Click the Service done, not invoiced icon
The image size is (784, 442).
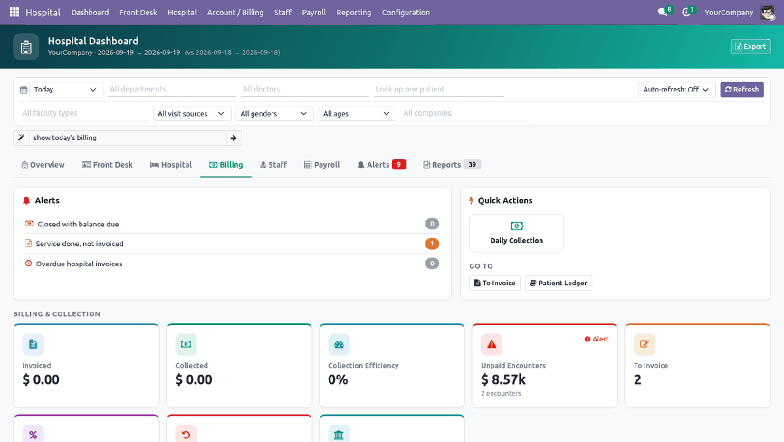click(29, 243)
